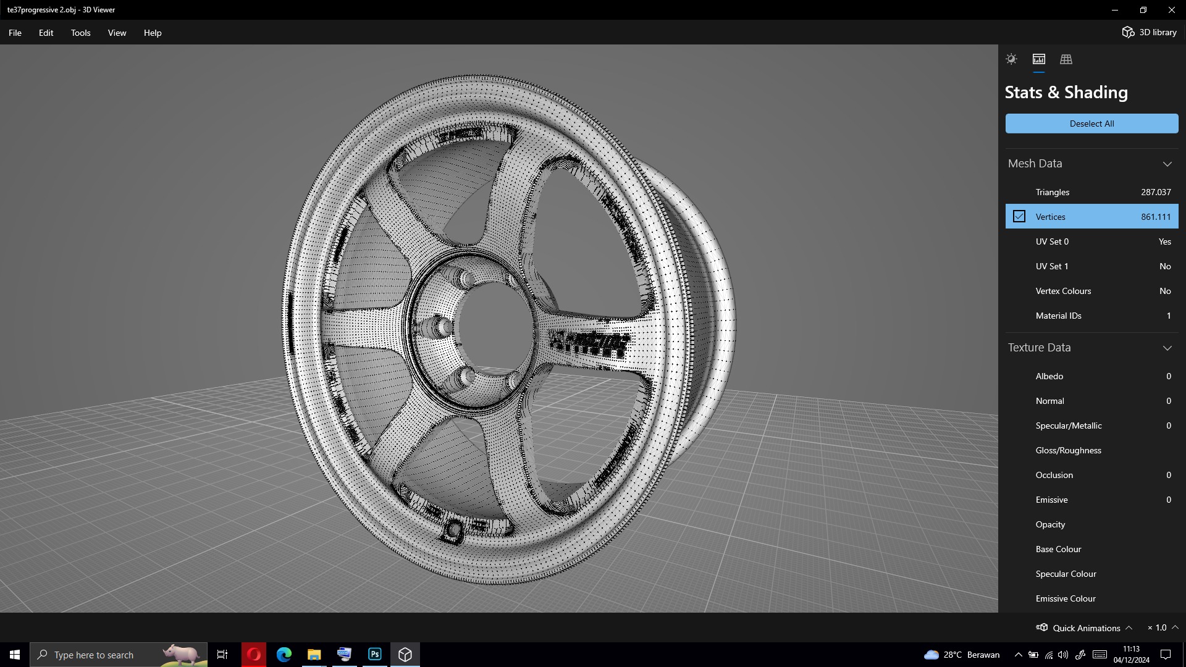Image resolution: width=1186 pixels, height=667 pixels.
Task: Select the Emissive Colour row
Action: click(x=1091, y=598)
